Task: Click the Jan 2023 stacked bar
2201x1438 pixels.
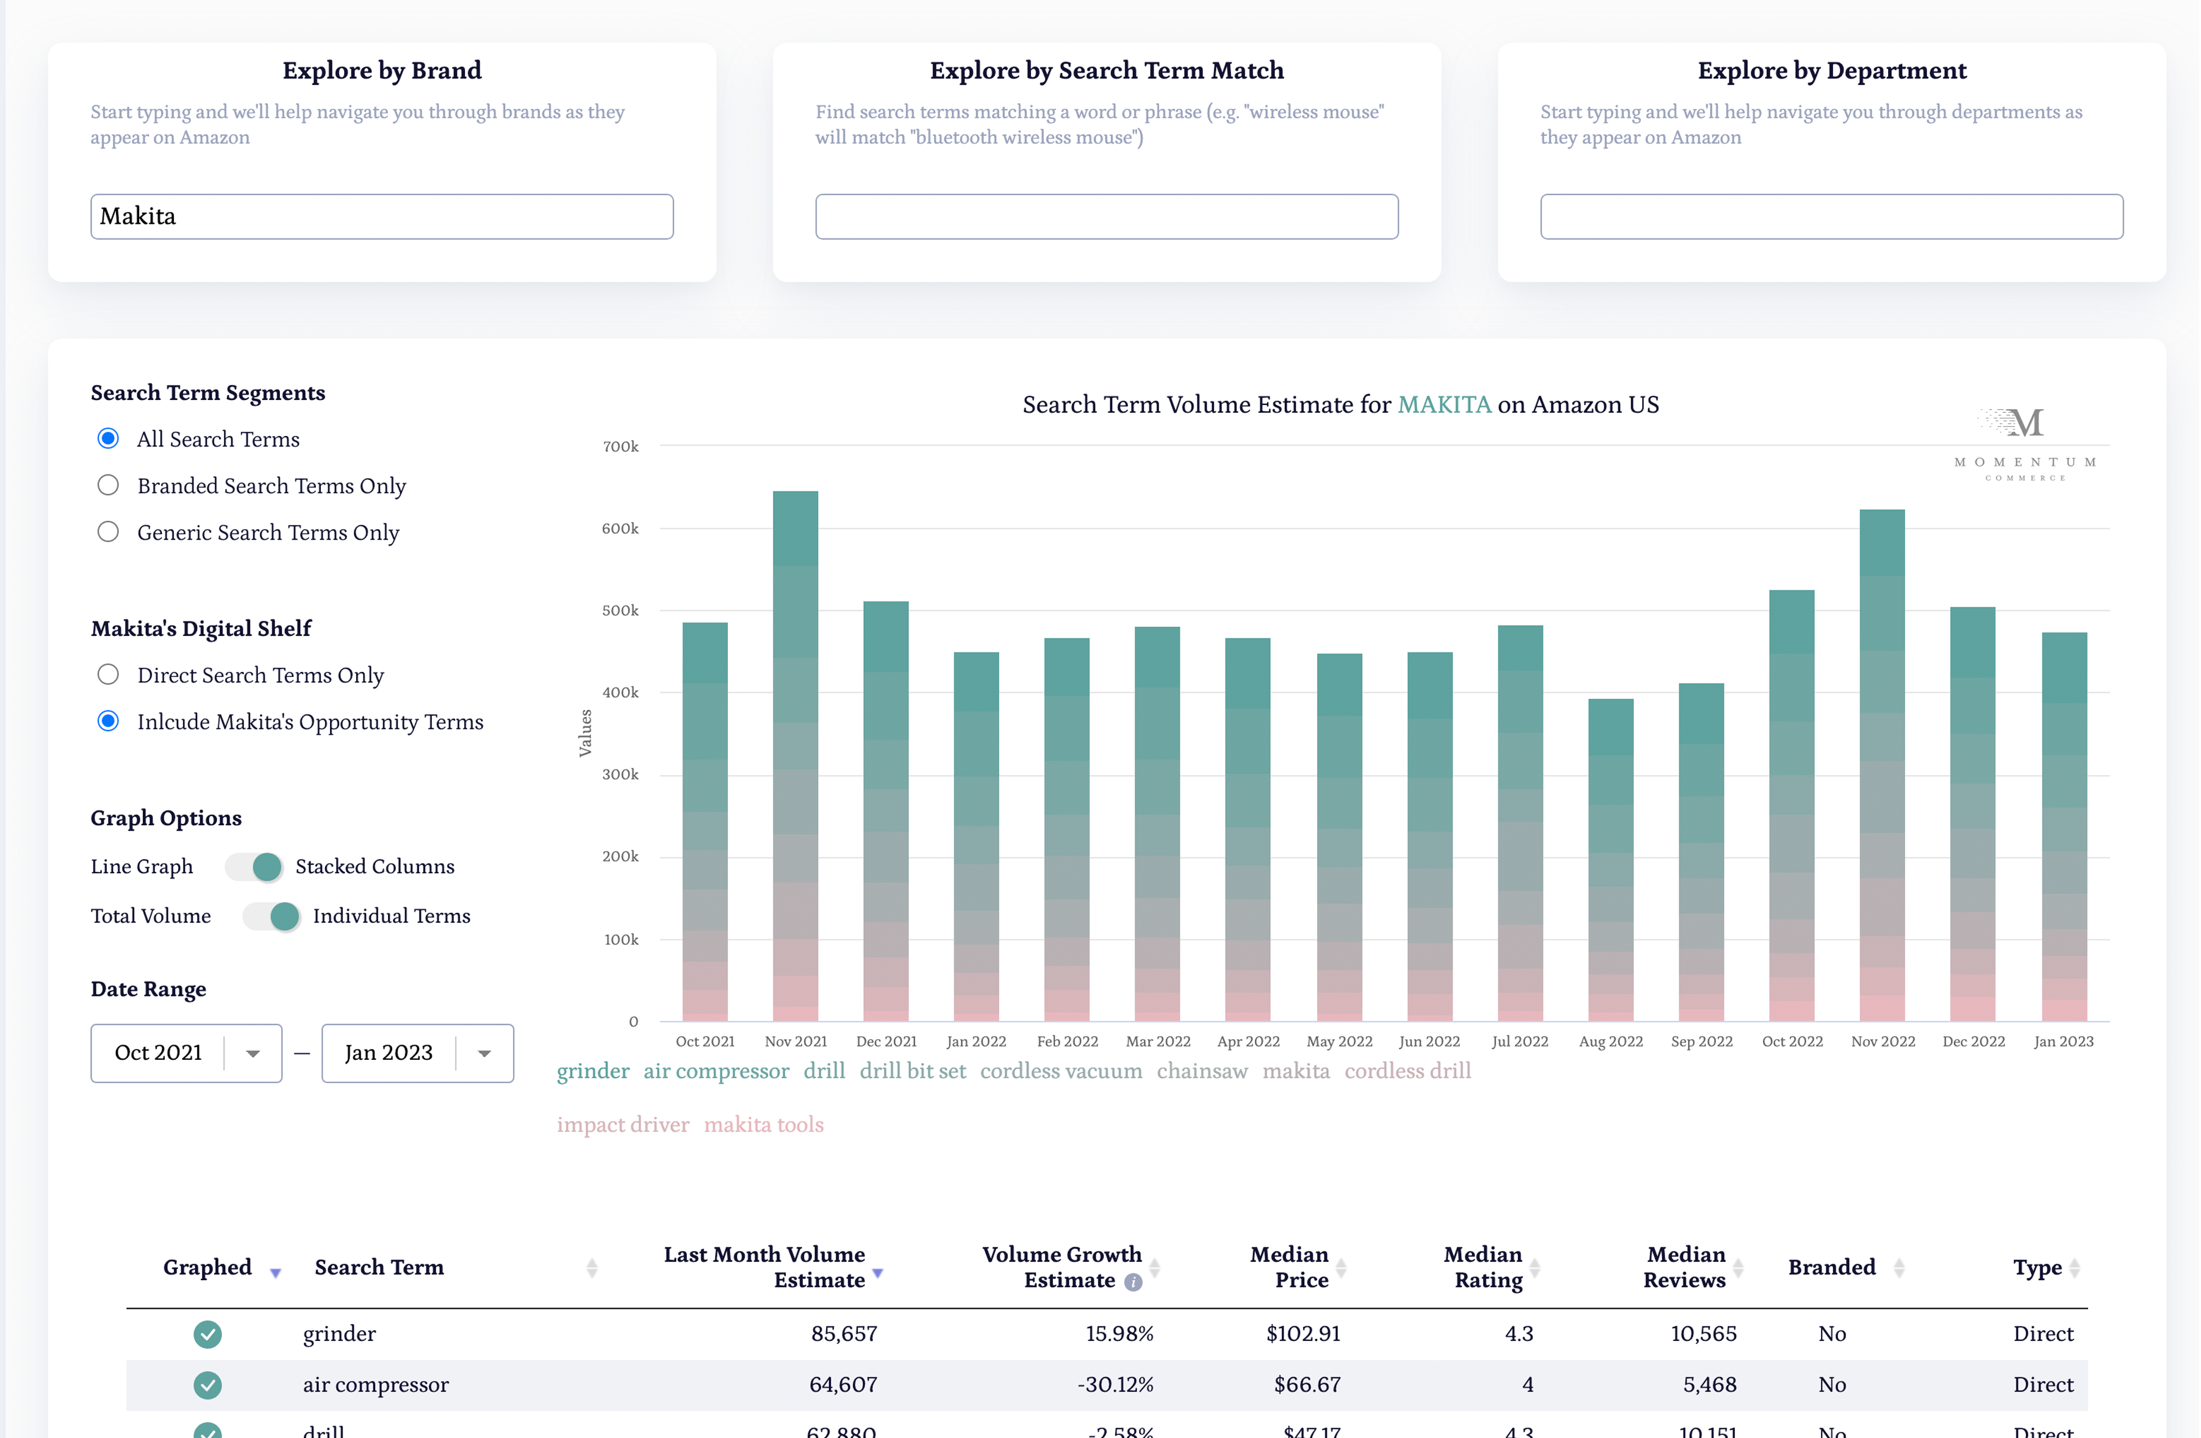Action: 2064,827
